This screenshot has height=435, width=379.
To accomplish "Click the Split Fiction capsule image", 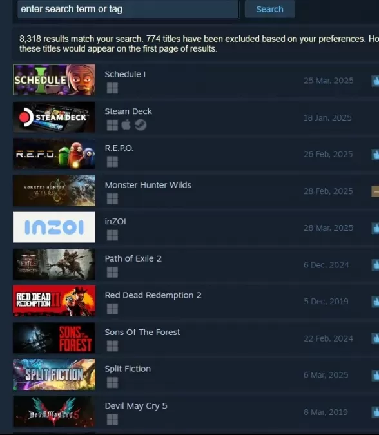I will tap(54, 374).
